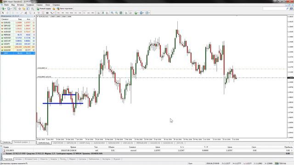Open Новости terminal tab
The image size is (294, 165).
[44, 159]
